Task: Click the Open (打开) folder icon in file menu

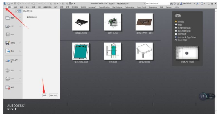Action: pos(8,26)
